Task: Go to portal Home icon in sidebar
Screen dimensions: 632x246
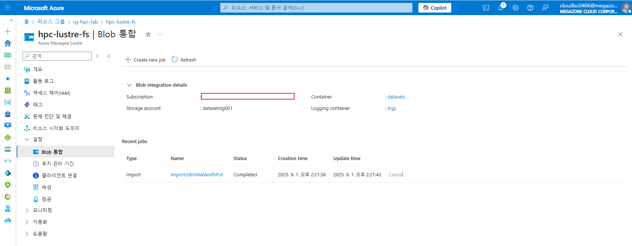Action: (x=8, y=43)
